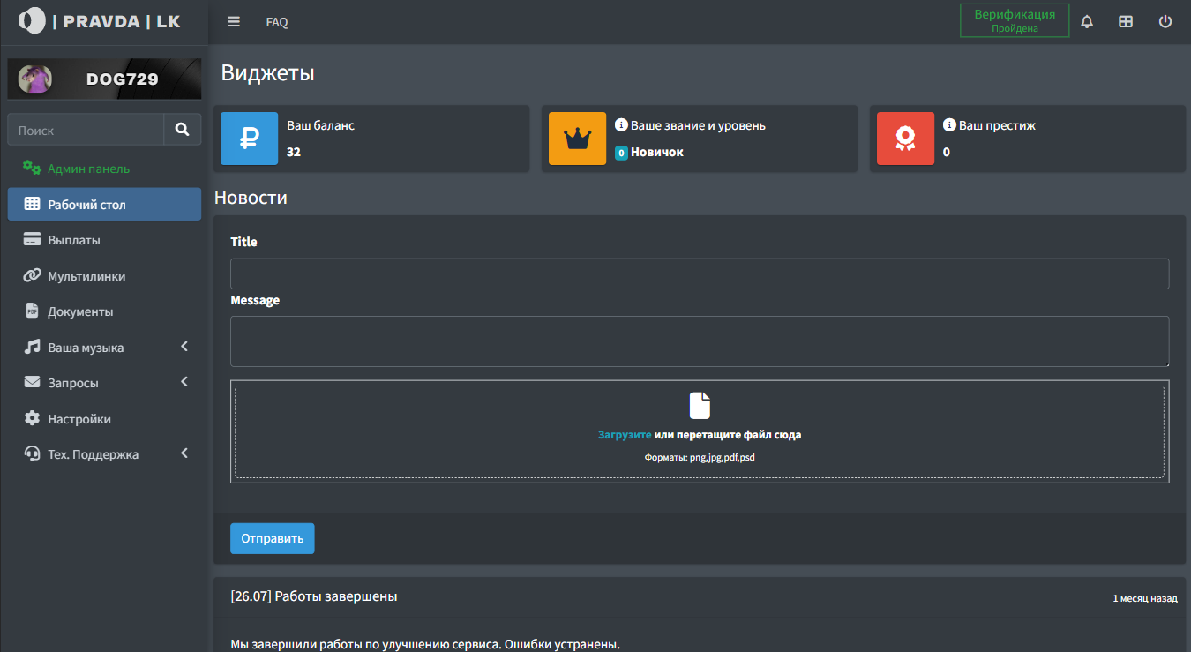Click the DOG729 username

(x=123, y=79)
